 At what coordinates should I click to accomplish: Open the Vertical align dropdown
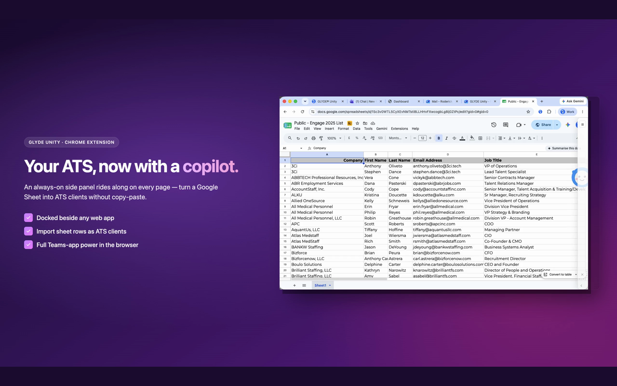511,138
